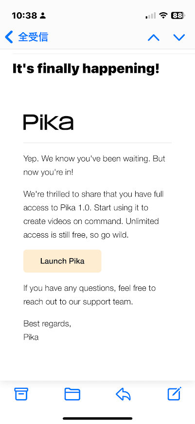Tap the "Best regards, Pika" signature
Image resolution: width=195 pixels, height=424 pixels.
(x=47, y=330)
